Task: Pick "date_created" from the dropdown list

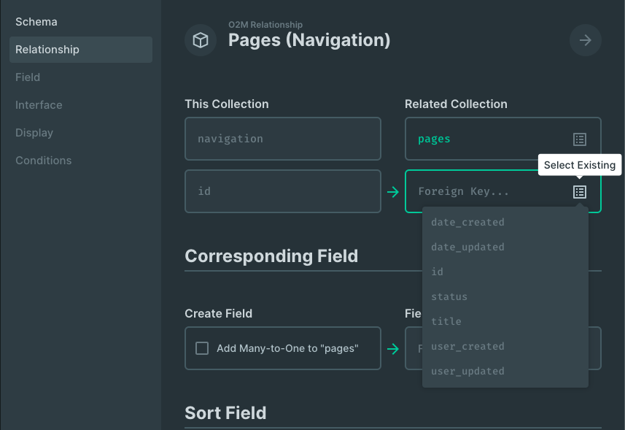Action: coord(467,222)
